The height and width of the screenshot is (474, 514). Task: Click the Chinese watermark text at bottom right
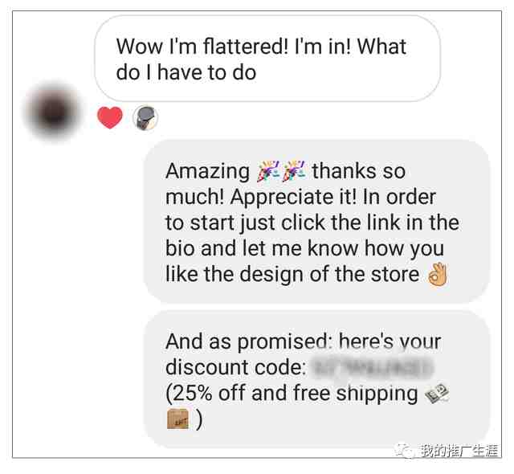pos(459,451)
